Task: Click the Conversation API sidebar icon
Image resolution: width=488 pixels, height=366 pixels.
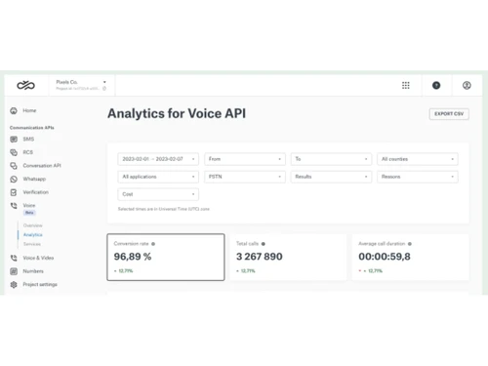Action: coord(14,166)
